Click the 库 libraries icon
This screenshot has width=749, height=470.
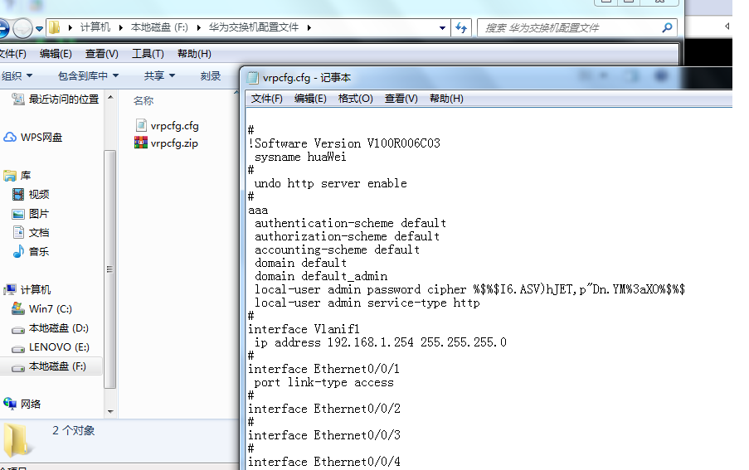pos(10,176)
